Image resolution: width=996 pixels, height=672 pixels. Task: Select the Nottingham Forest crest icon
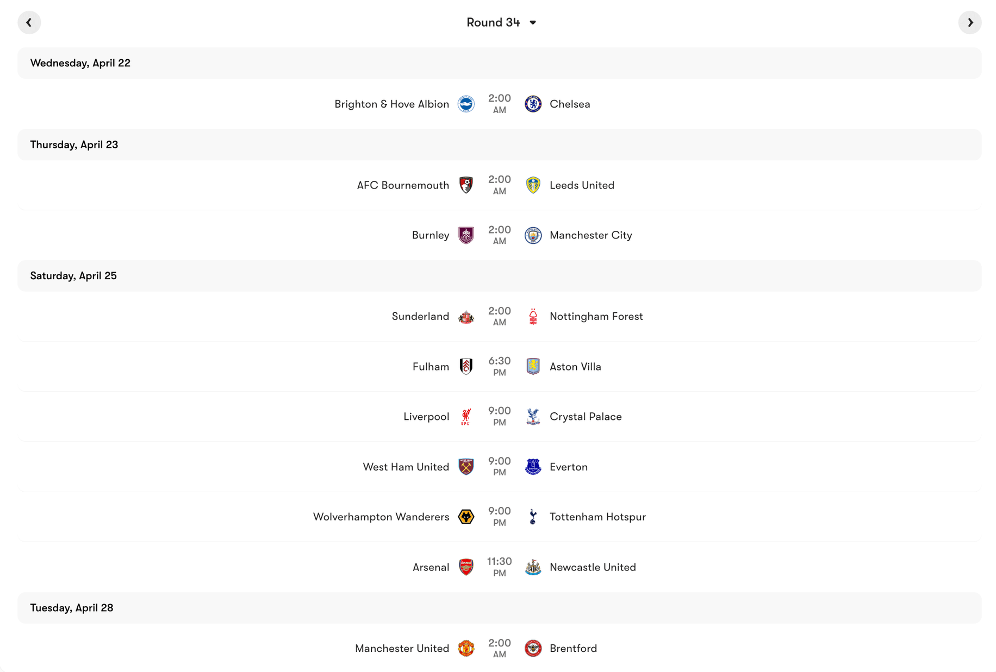pyautogui.click(x=533, y=316)
